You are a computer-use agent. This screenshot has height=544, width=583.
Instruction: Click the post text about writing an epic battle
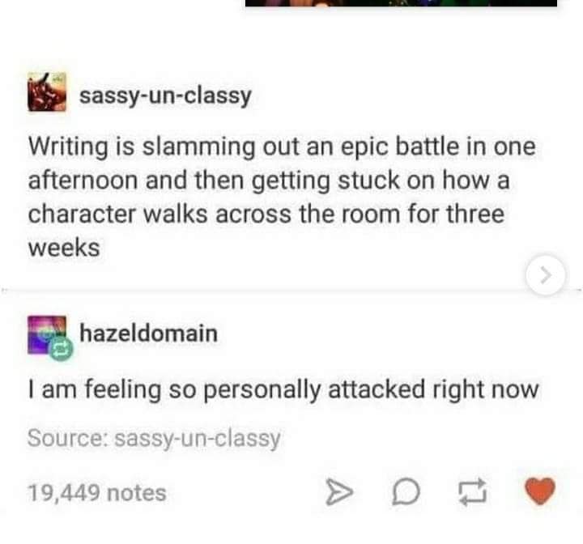(x=282, y=197)
